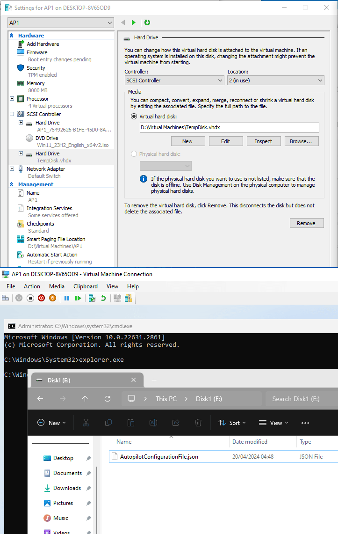This screenshot has width=338, height=534.
Task: Refresh the Disk1 (E:) folder view
Action: coord(108,398)
